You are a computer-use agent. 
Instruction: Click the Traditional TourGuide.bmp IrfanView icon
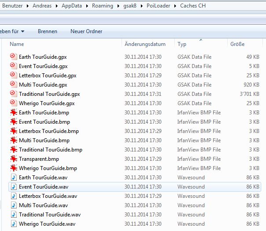(x=14, y=150)
